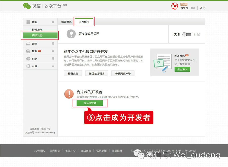Image resolution: width=228 pixels, height=167 pixels.
Task: Click the 开启 label beside the switch
Action: (x=197, y=34)
